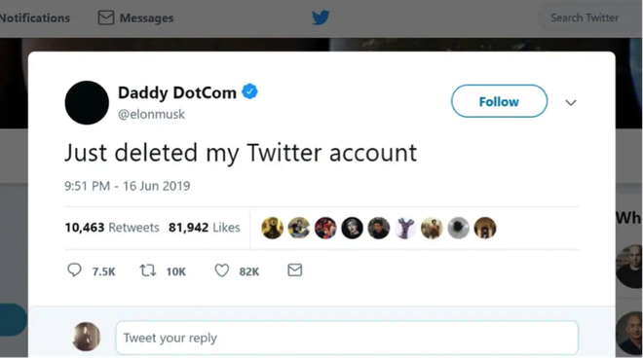
Task: Open the last liker's avatar thumbnail
Action: 485,228
